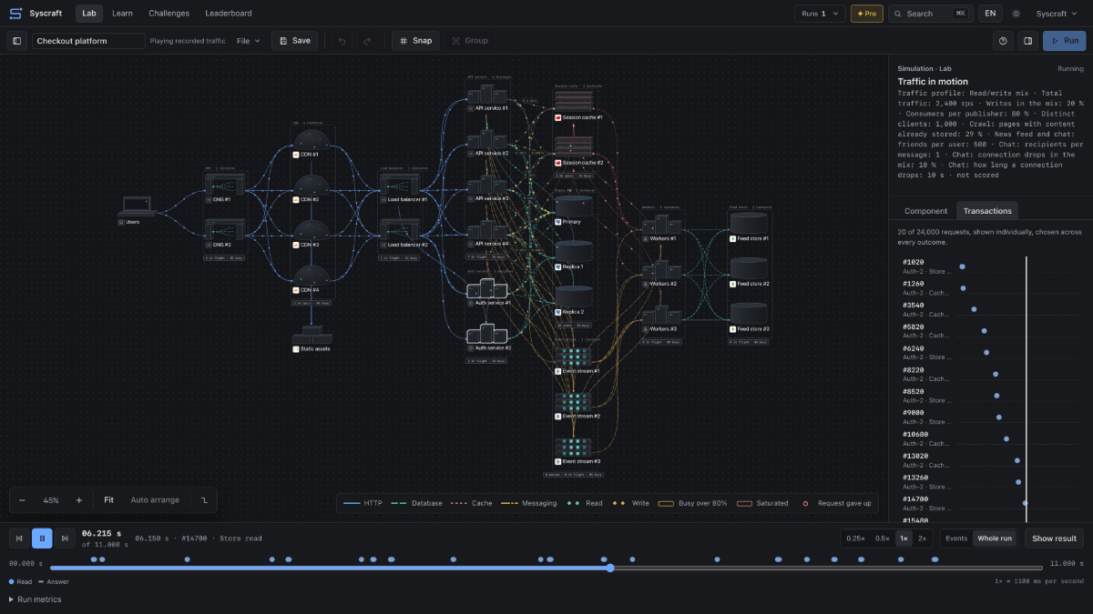The width and height of the screenshot is (1093, 614).
Task: Click the Pro upgrade button
Action: (867, 14)
